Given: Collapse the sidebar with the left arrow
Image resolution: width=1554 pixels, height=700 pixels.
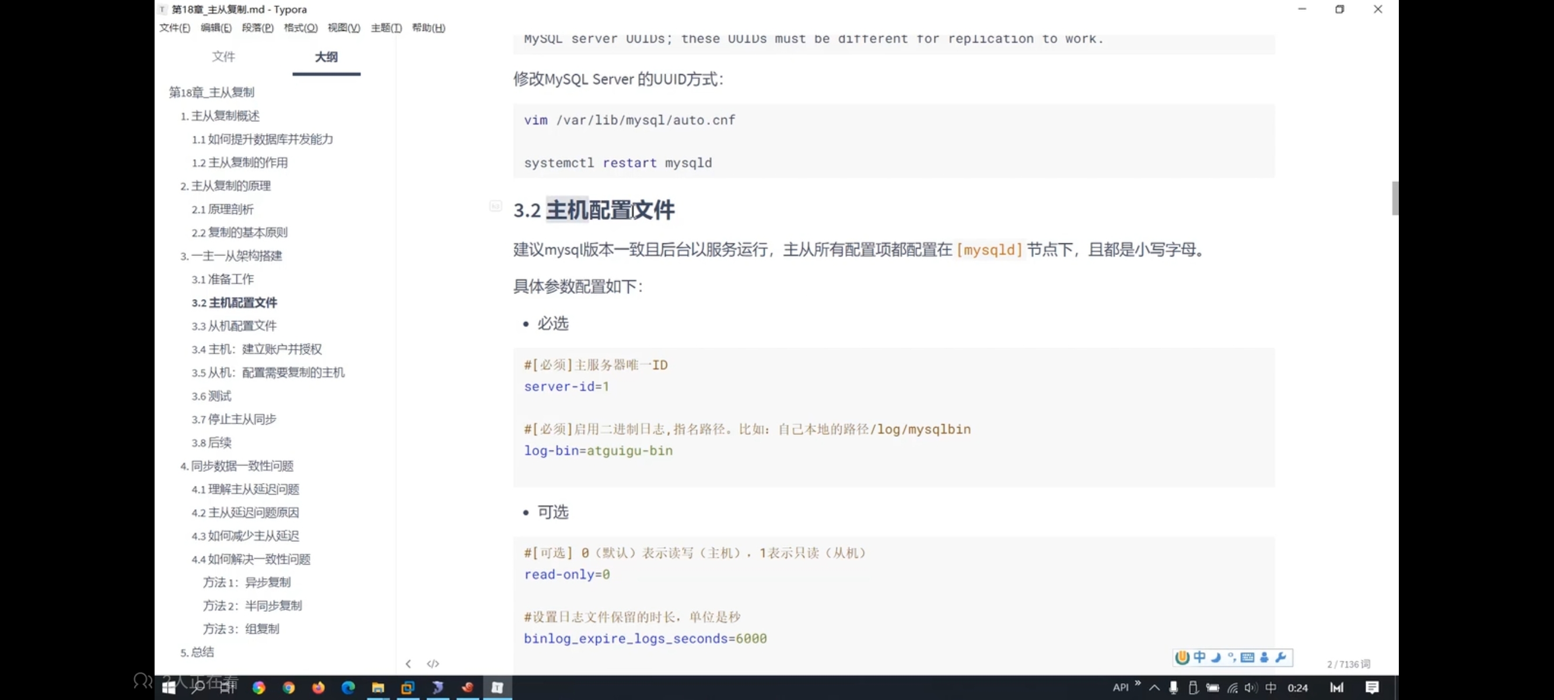Looking at the screenshot, I should 408,663.
